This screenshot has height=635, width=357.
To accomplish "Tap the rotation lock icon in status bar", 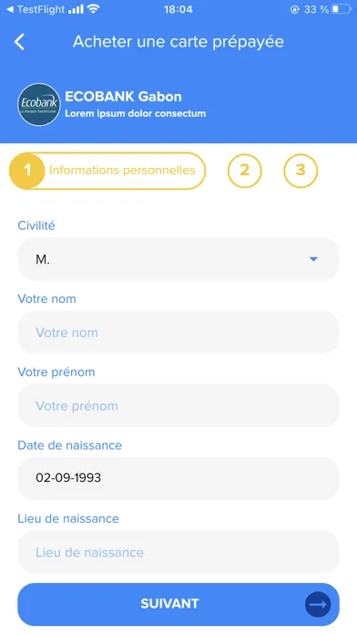I will coord(295,9).
